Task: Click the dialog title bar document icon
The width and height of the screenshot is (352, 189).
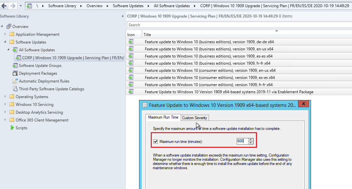Action: pos(145,105)
